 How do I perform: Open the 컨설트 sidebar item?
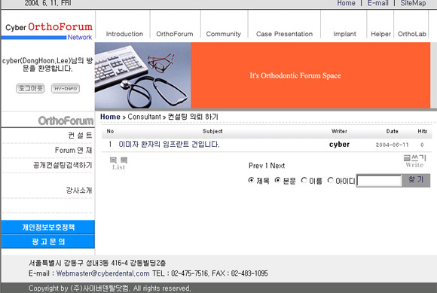point(80,136)
